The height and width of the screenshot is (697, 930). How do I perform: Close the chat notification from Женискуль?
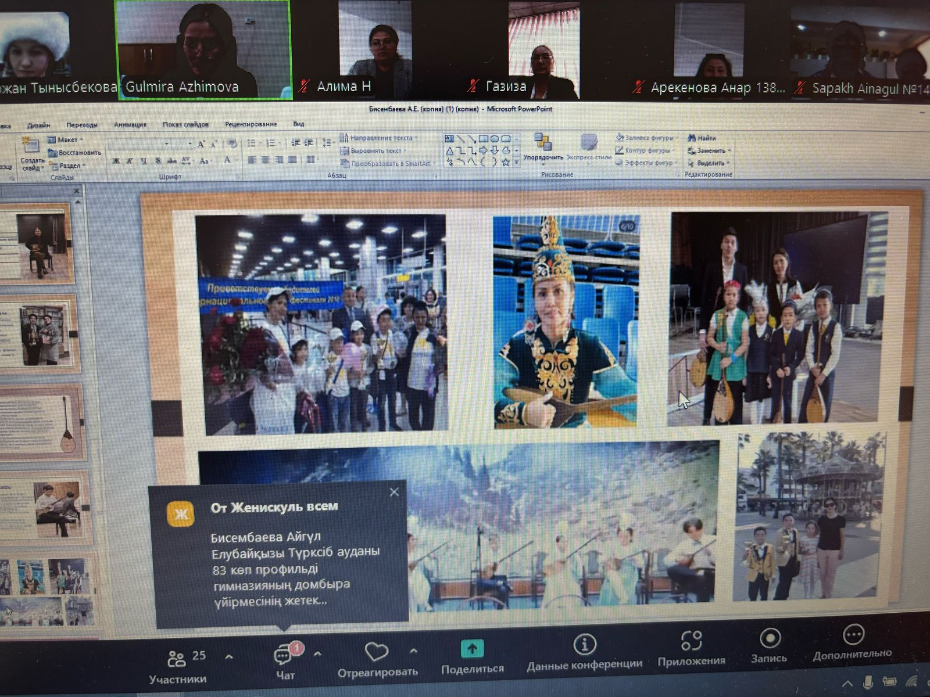(394, 492)
